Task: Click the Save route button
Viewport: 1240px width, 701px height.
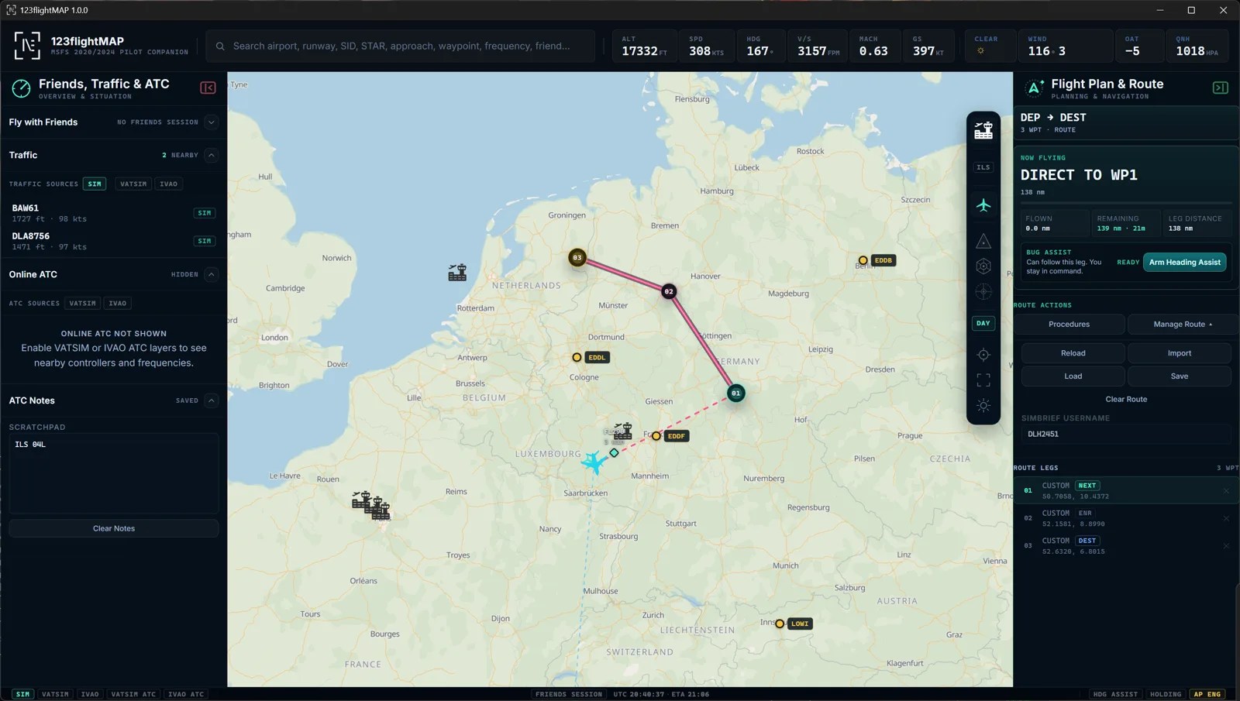Action: (x=1180, y=376)
